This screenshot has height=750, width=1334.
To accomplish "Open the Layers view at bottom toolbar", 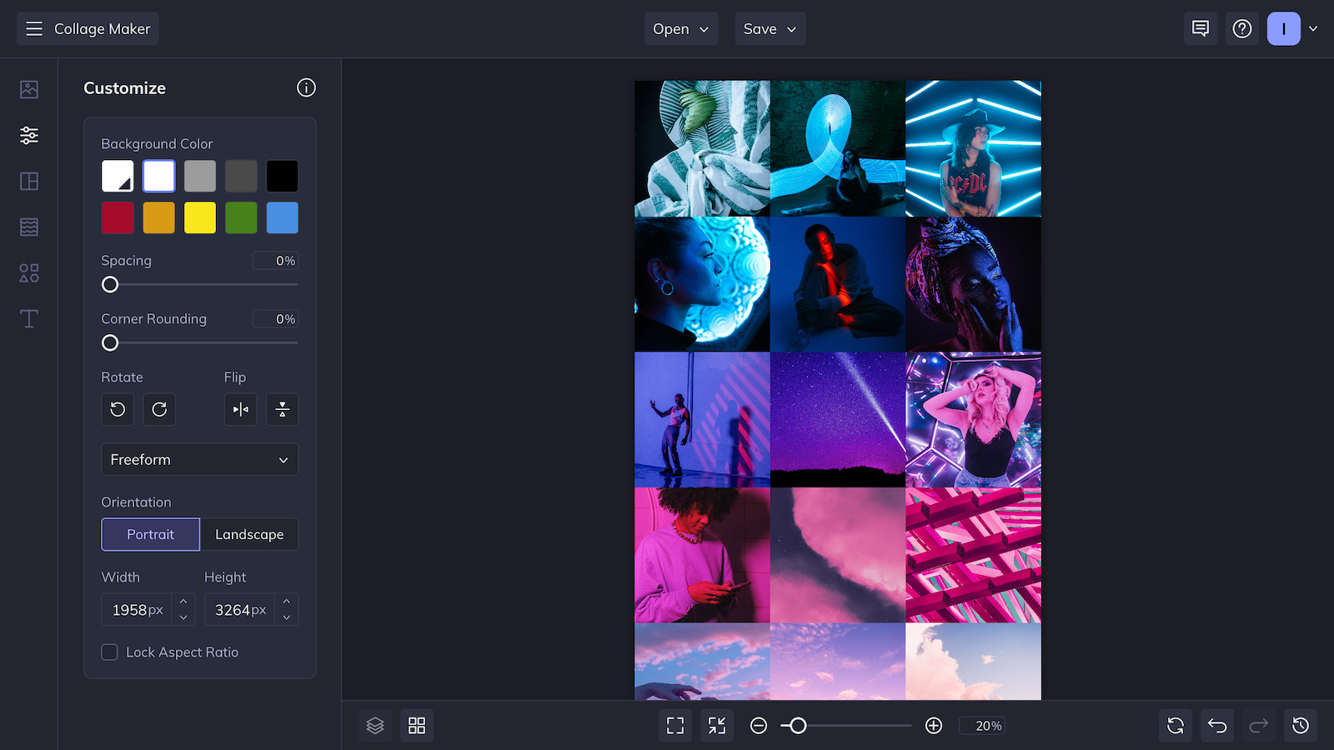I will pyautogui.click(x=374, y=725).
